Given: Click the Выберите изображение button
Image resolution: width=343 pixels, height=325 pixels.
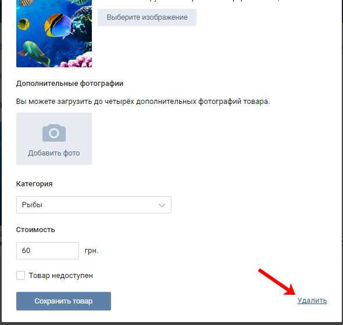Looking at the screenshot, I should [147, 17].
